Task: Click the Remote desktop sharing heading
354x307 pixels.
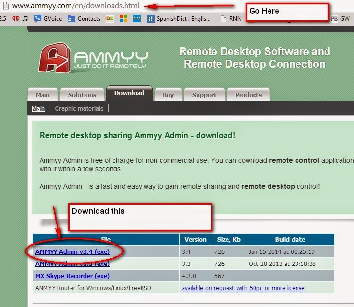Action: point(137,135)
